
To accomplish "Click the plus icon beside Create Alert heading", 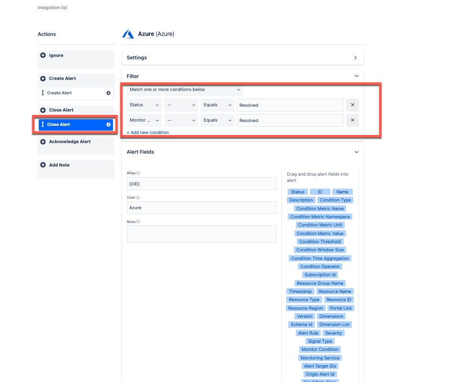I will click(43, 79).
